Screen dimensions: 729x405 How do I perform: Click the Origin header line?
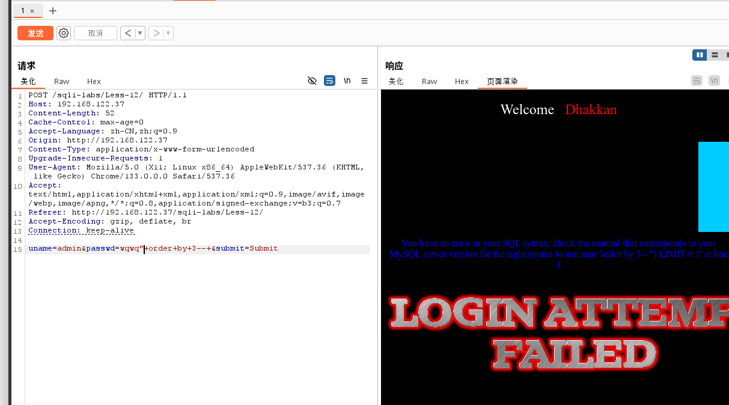click(98, 140)
